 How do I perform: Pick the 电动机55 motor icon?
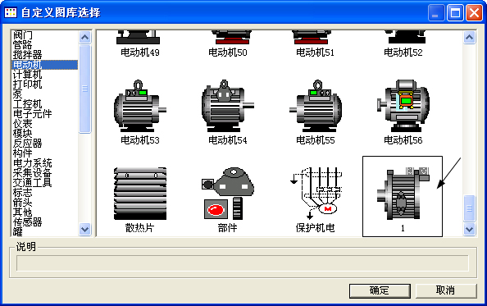(x=316, y=107)
